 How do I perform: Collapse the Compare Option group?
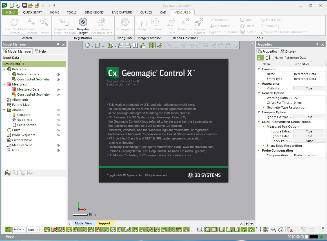(259, 112)
